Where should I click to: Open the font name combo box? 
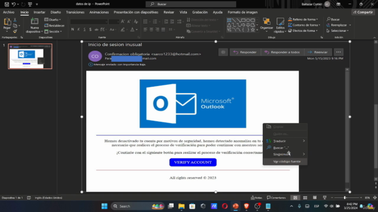pos(89,22)
